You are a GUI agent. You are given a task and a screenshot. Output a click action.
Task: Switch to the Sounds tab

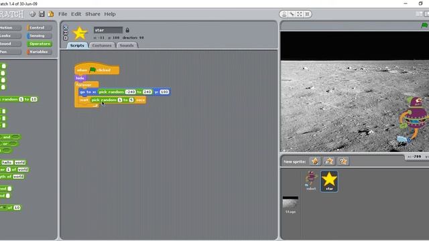[x=127, y=46]
